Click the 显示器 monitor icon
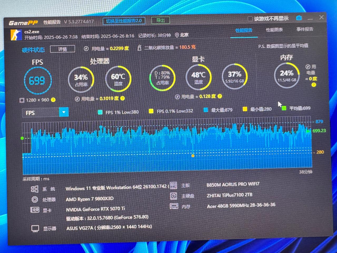The width and height of the screenshot is (337, 253). point(35,228)
